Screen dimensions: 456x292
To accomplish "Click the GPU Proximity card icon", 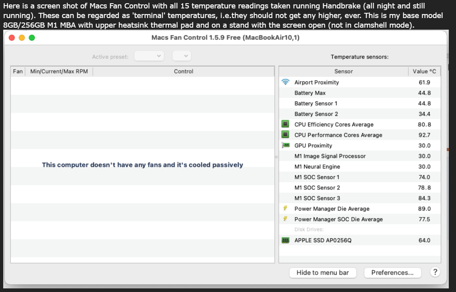I will pyautogui.click(x=286, y=145).
